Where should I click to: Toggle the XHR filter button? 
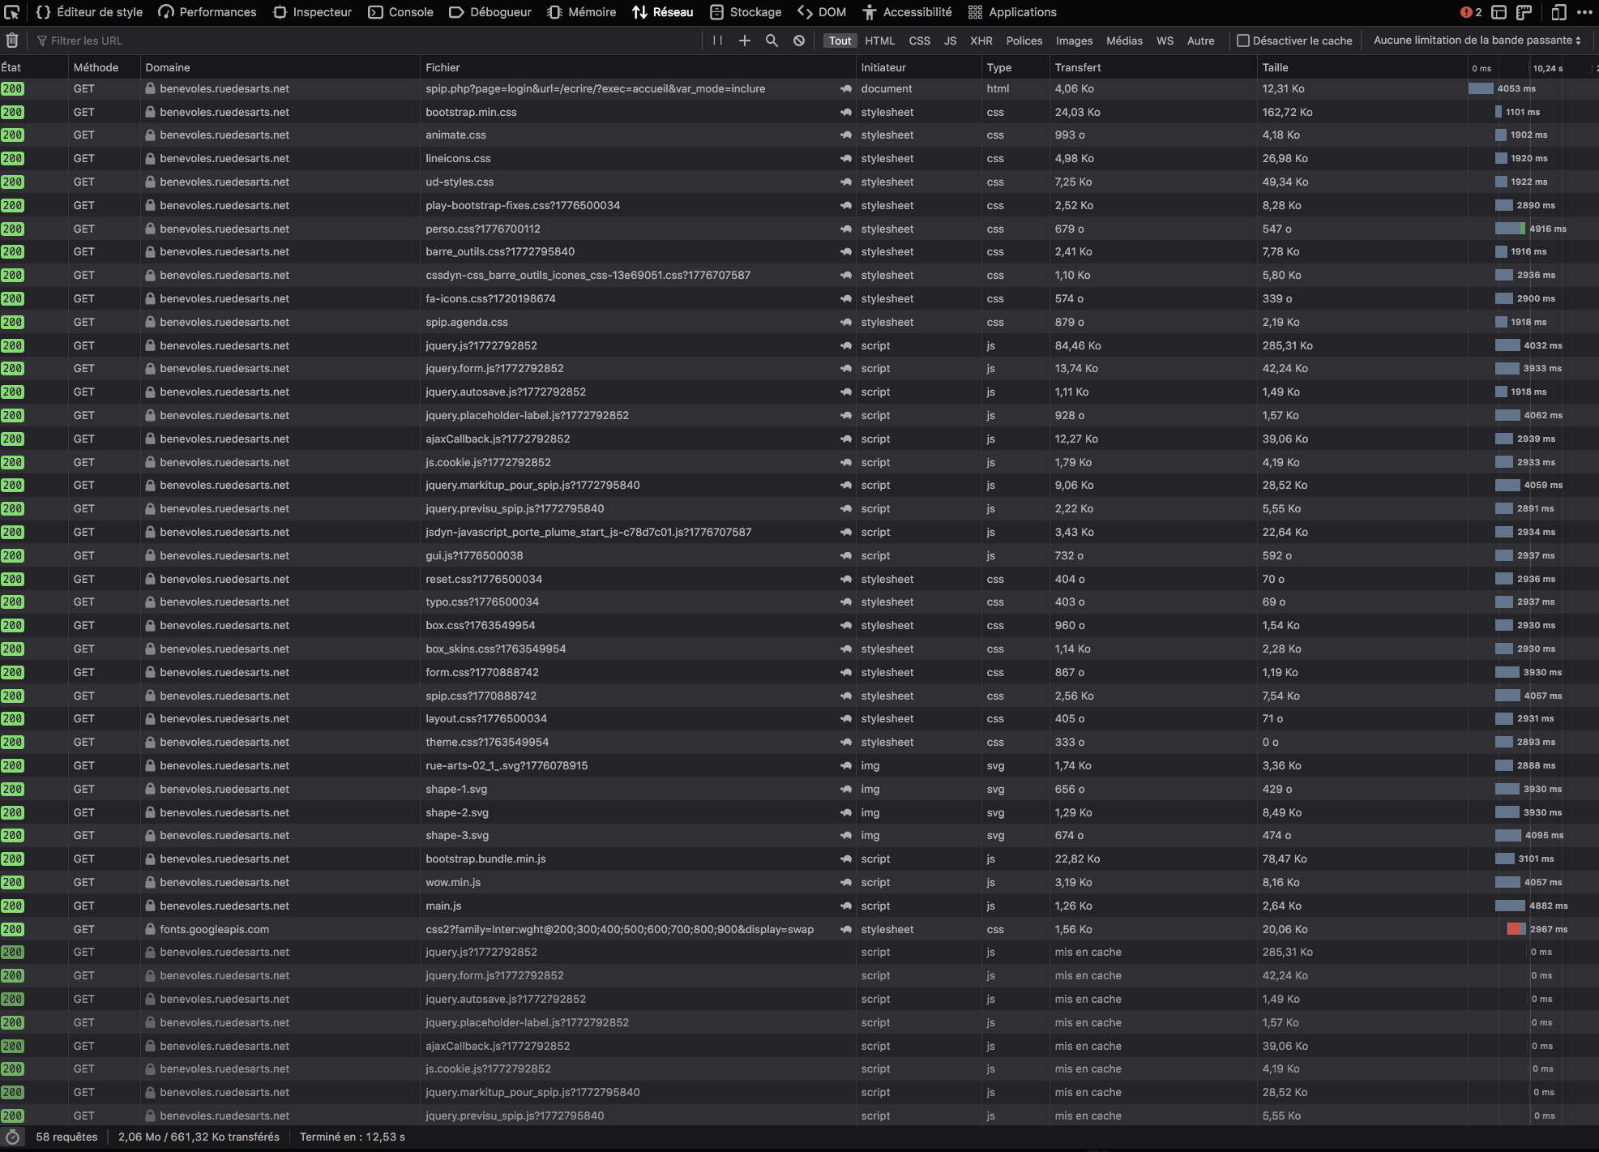pyautogui.click(x=981, y=41)
